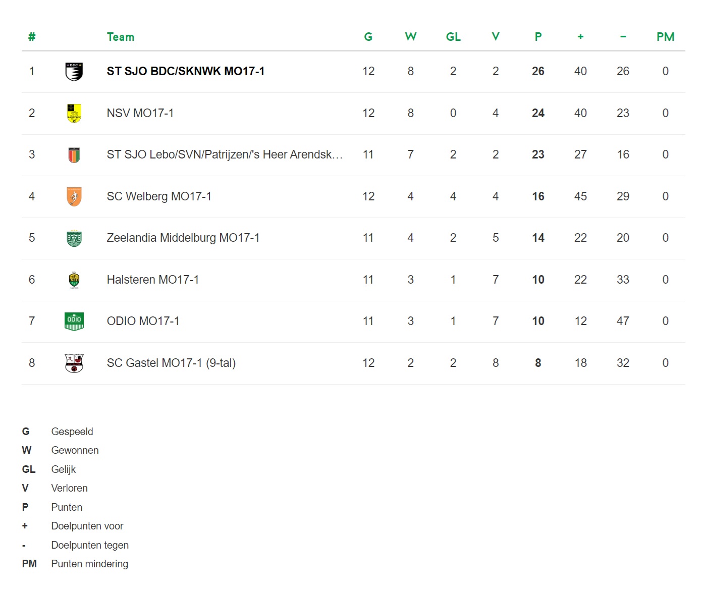Click the green ODIO club logo
The image size is (708, 590).
[x=74, y=321]
